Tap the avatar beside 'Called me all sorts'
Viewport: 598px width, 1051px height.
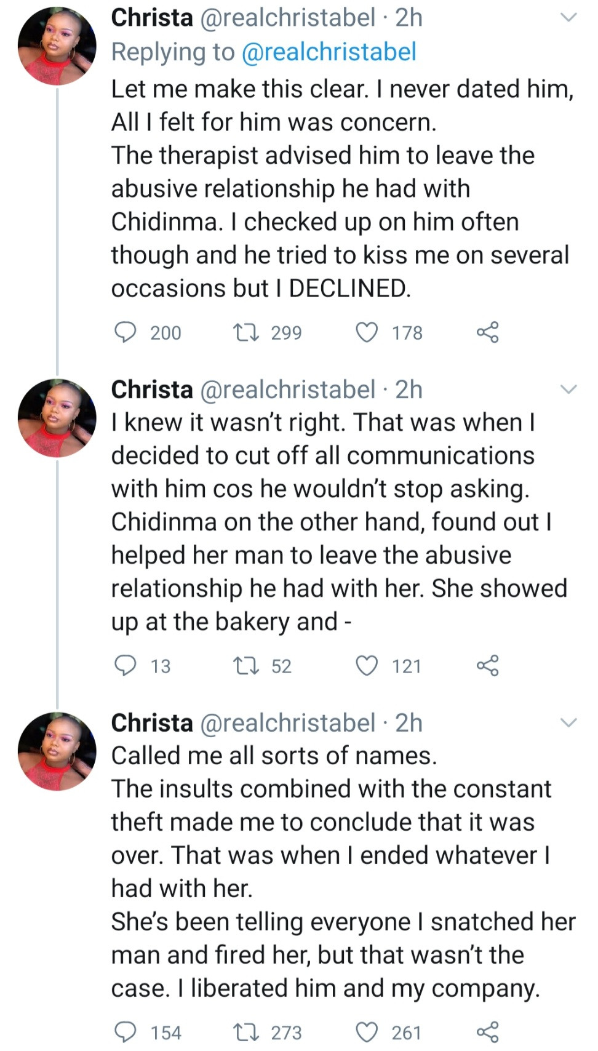[x=57, y=751]
